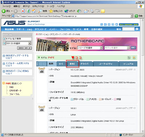Select the 全て tab
This screenshot has height=137, width=145.
coord(61,64)
